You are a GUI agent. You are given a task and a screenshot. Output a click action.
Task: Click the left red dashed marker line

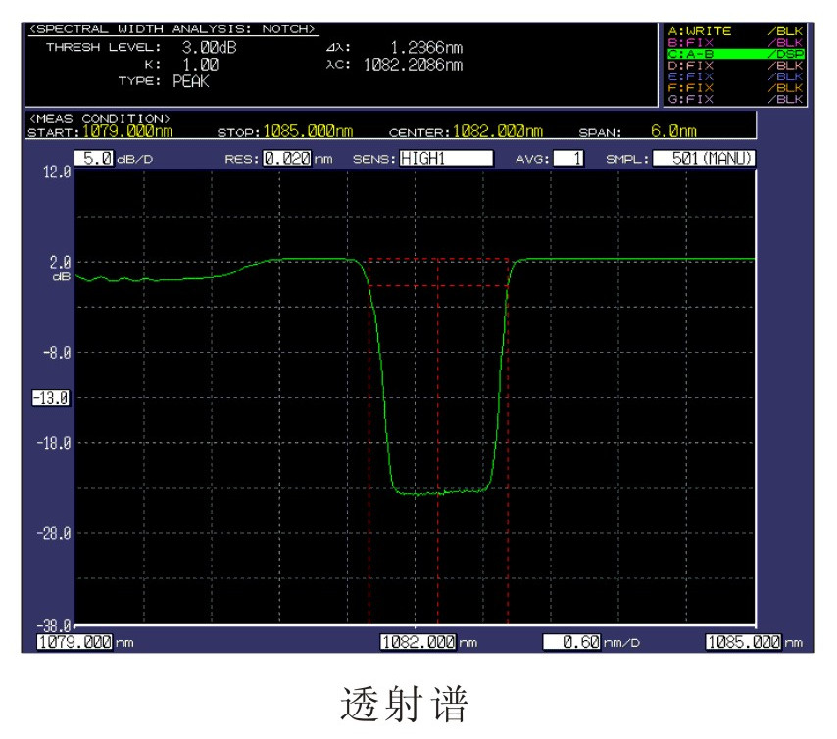(x=369, y=443)
